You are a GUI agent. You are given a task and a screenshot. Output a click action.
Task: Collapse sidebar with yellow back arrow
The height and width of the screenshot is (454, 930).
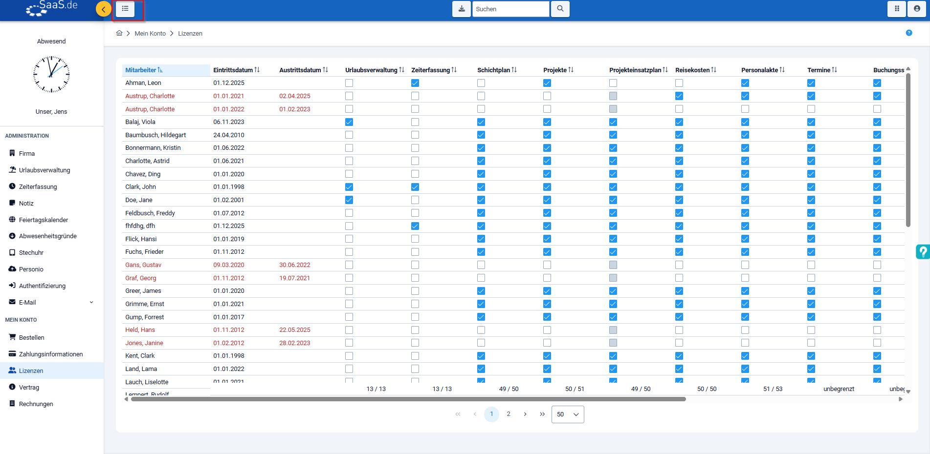tap(103, 9)
